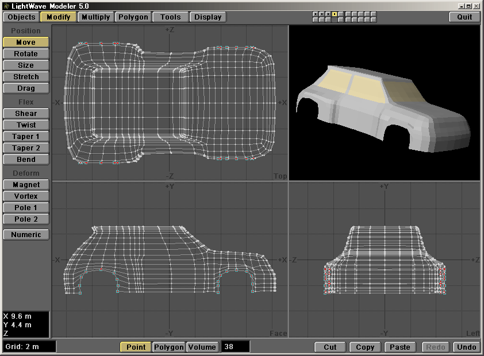
Task: Select the Rotate tool
Action: pos(26,54)
